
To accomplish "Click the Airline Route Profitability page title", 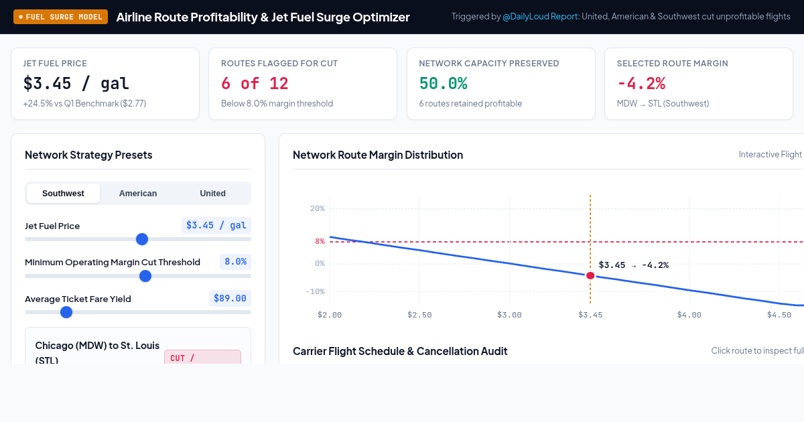I will 263,17.
